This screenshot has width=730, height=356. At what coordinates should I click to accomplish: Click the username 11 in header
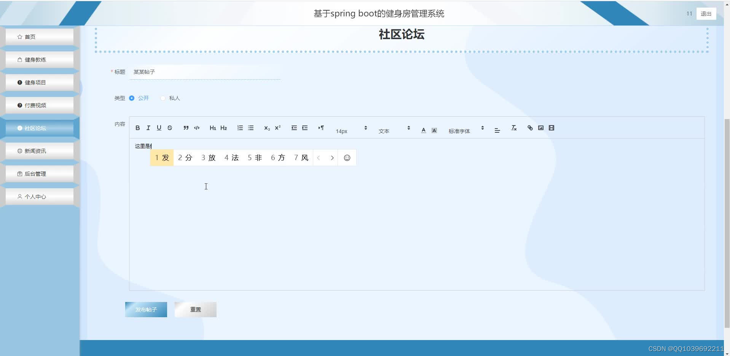click(689, 14)
